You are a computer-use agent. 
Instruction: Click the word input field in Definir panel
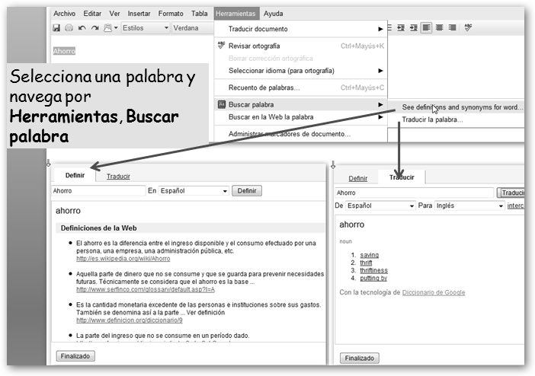coord(98,191)
